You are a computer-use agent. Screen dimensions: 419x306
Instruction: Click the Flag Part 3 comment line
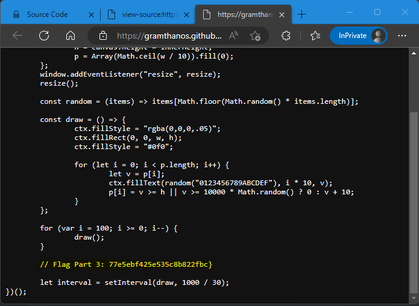tap(126, 264)
